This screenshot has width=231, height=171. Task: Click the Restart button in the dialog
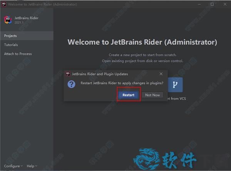click(128, 95)
